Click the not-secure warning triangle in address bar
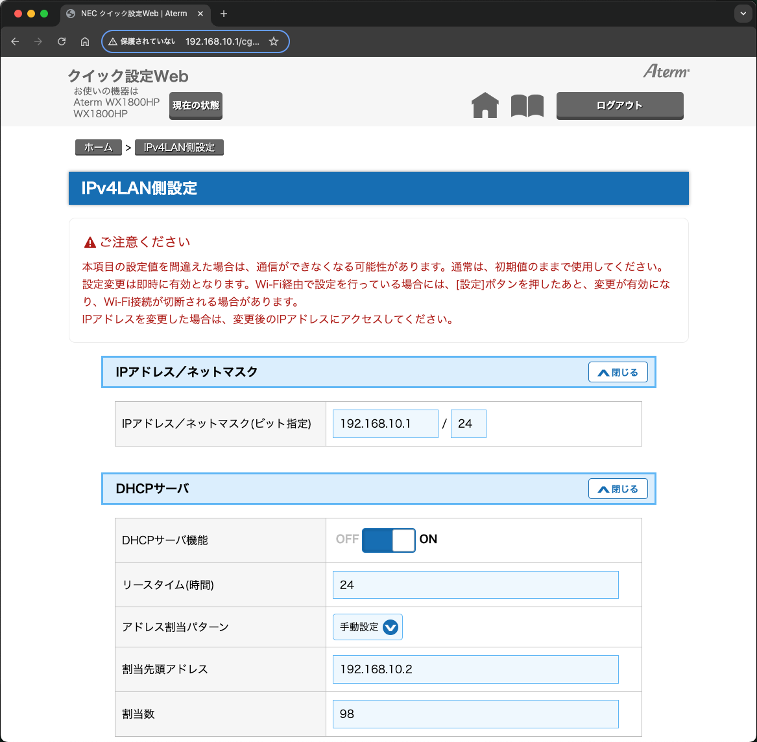This screenshot has width=757, height=742. 113,41
